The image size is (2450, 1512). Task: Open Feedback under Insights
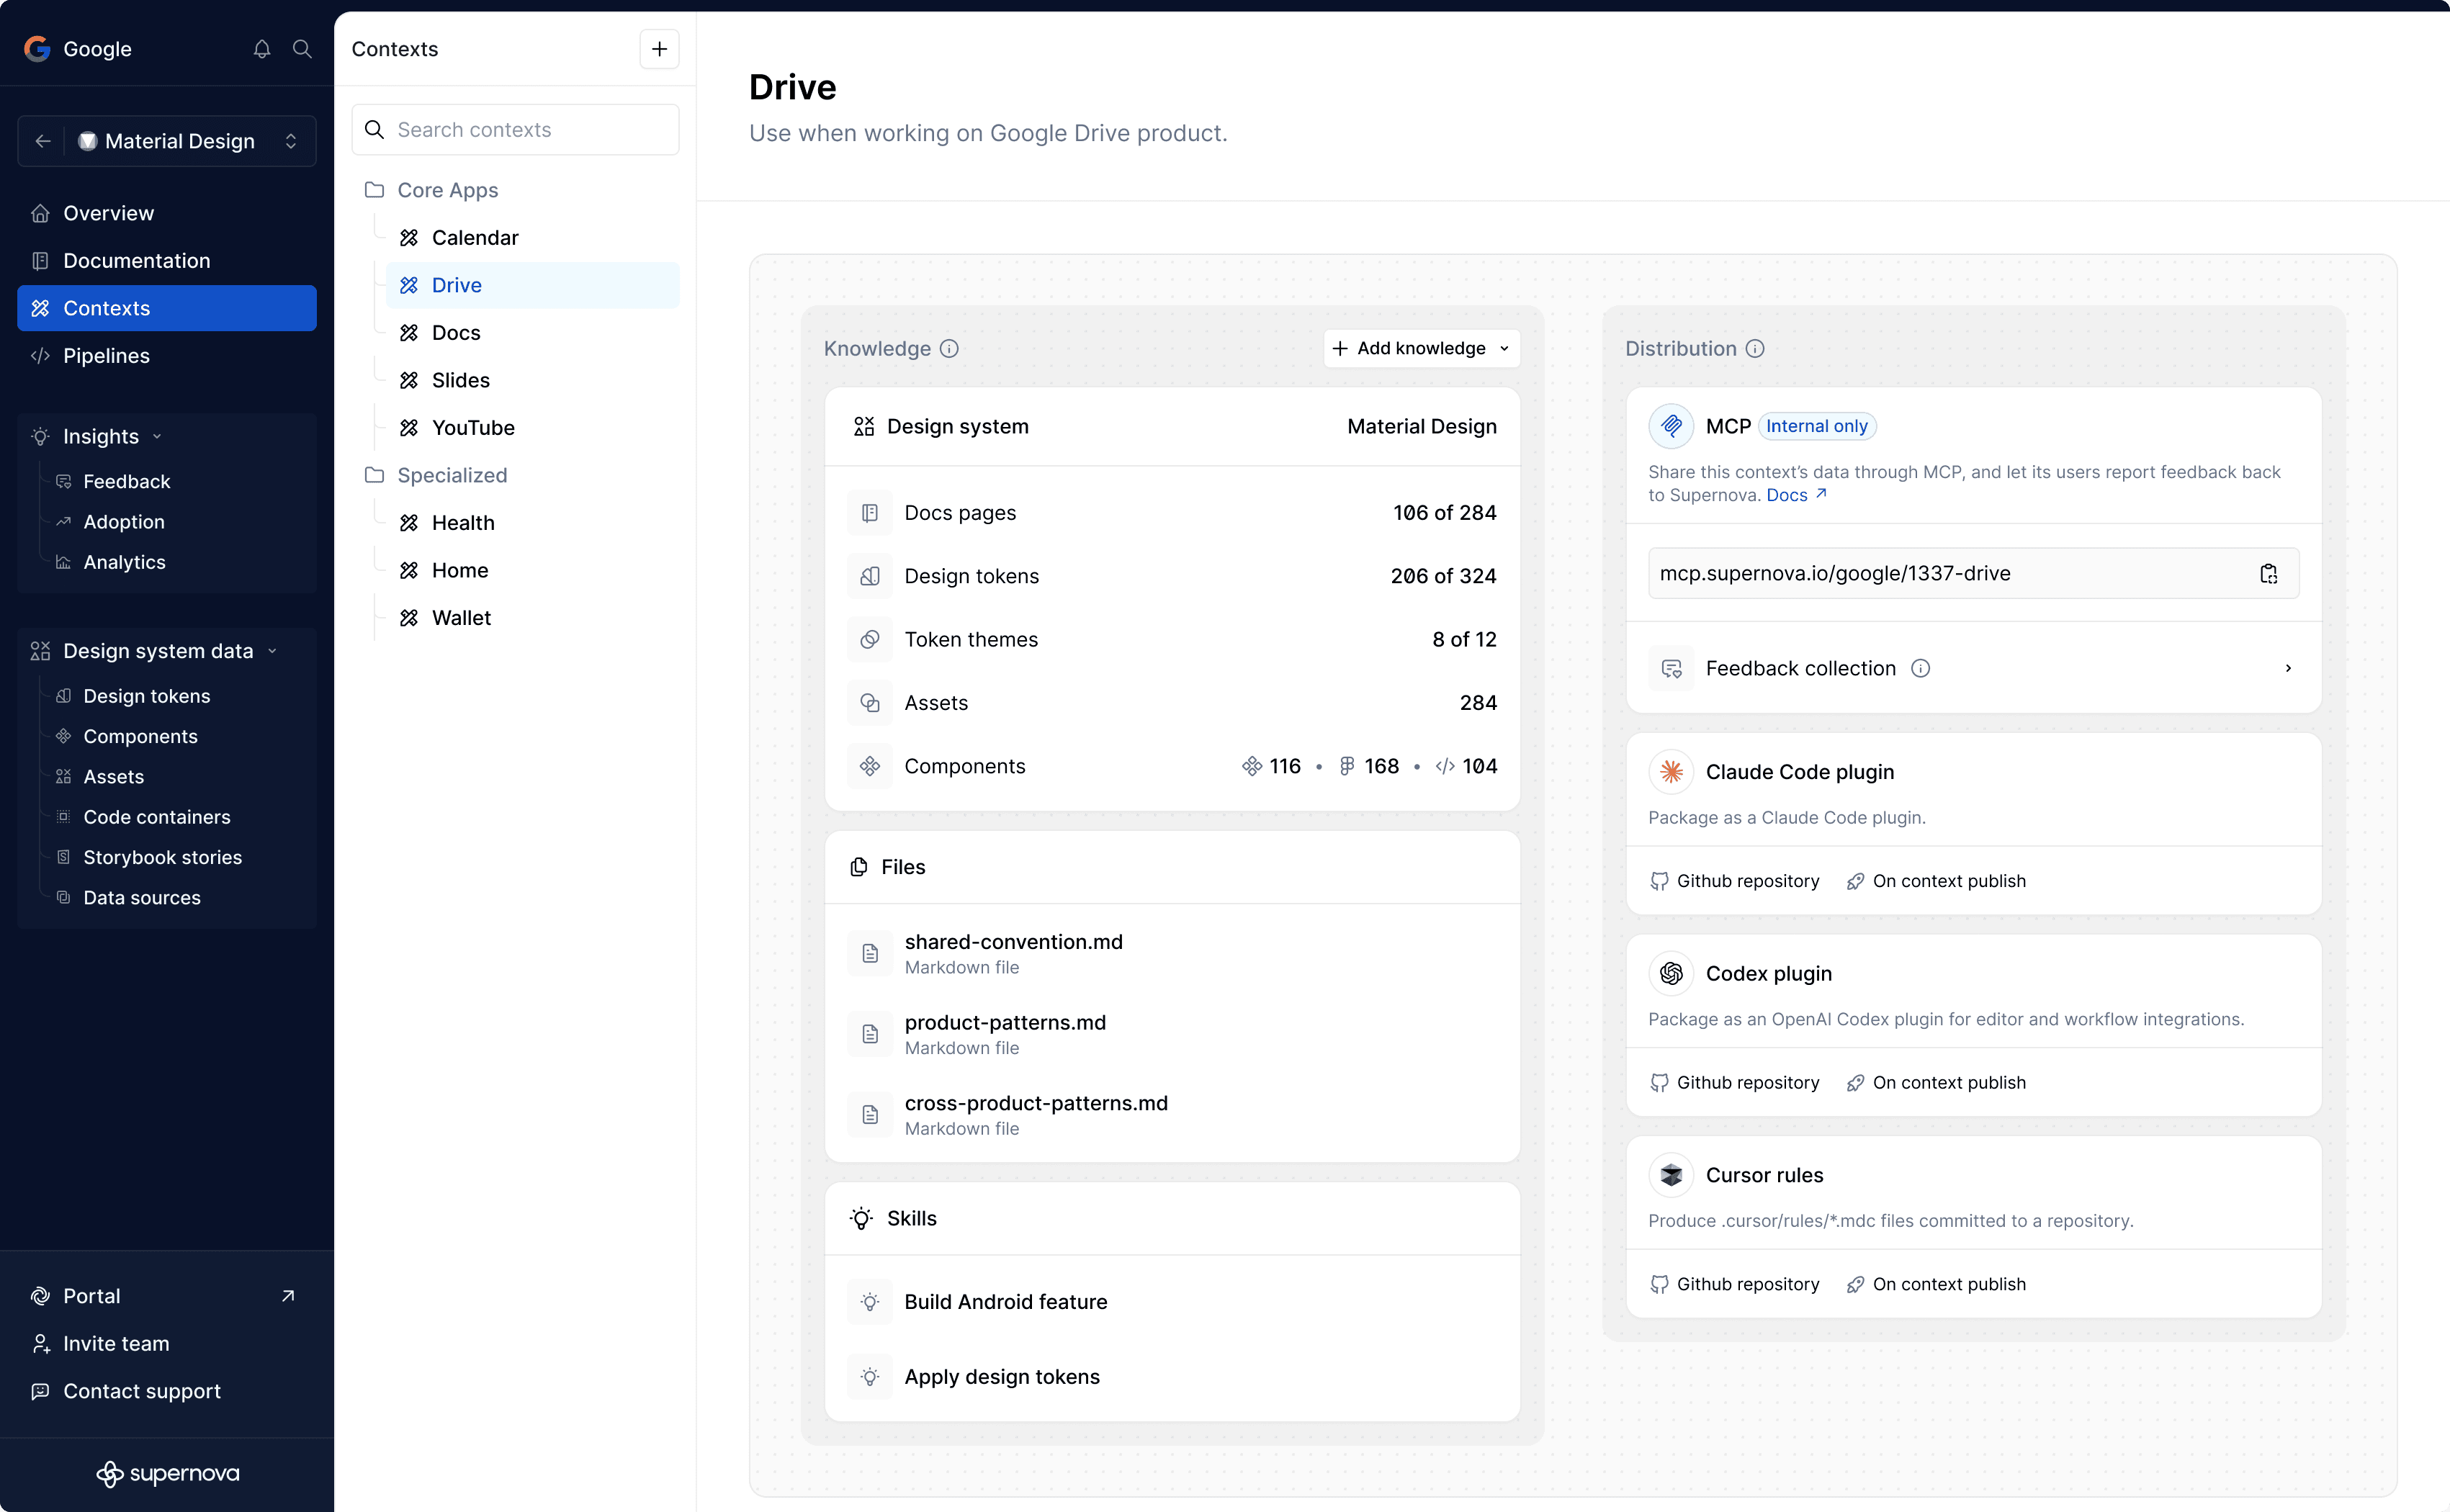(127, 482)
